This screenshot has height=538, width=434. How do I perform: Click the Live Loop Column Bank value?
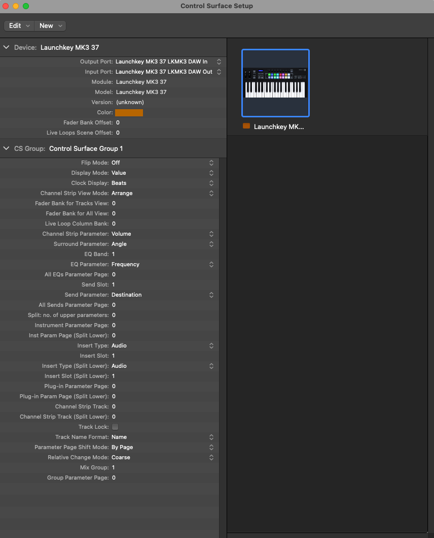coord(114,224)
